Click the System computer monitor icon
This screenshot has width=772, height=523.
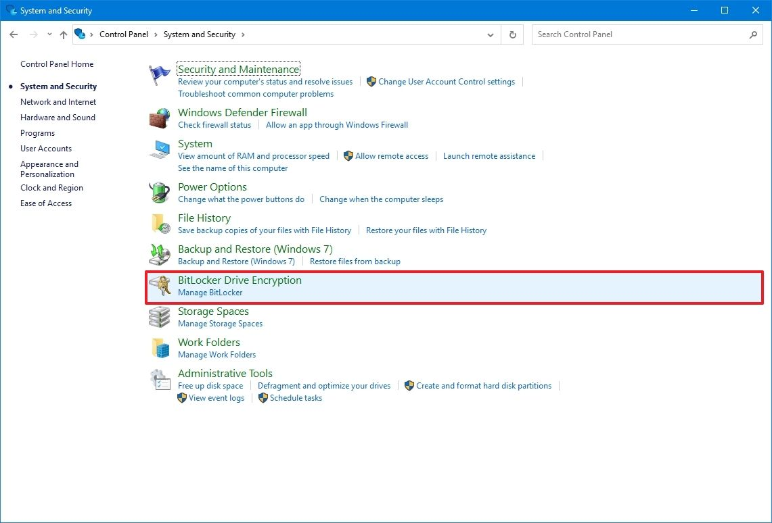tap(160, 150)
